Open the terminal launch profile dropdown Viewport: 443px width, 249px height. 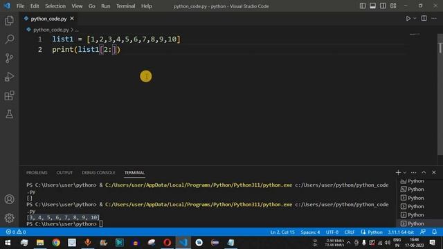pos(404,172)
